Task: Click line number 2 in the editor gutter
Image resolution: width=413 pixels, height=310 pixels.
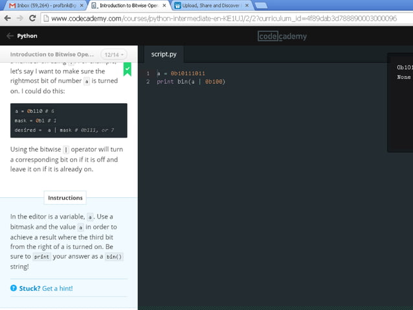Action: coord(148,82)
